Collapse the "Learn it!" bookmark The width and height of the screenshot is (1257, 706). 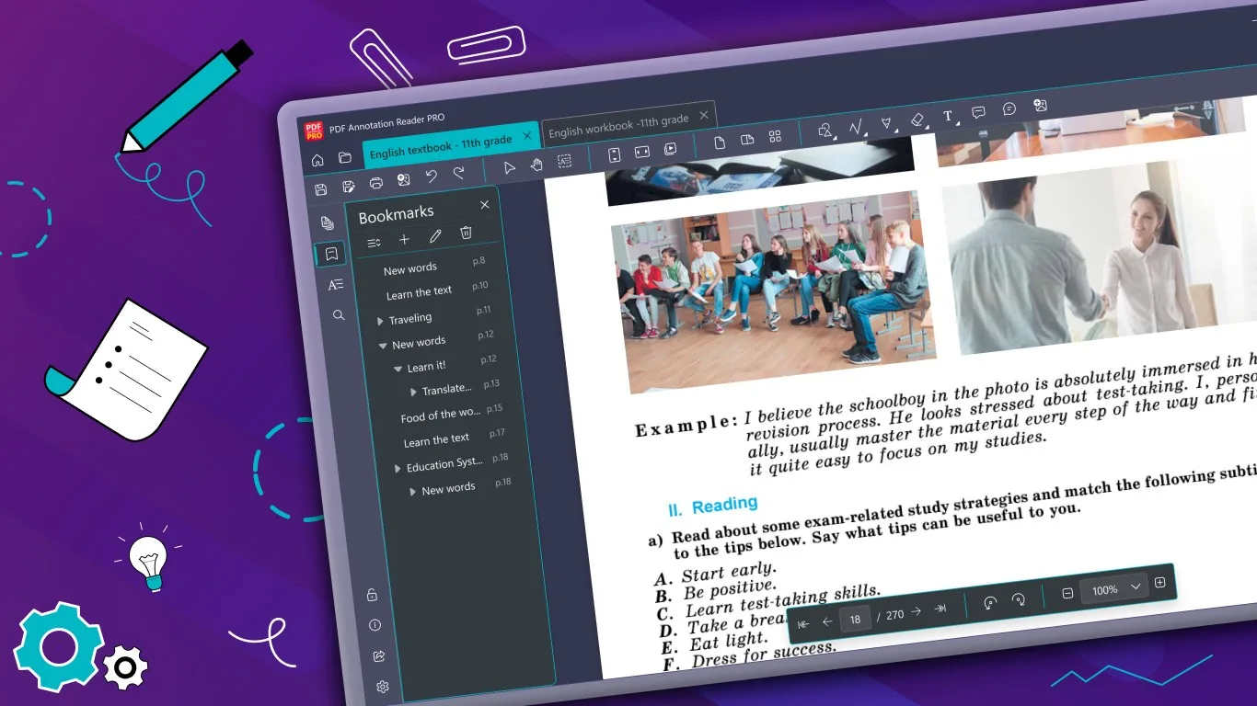click(398, 369)
